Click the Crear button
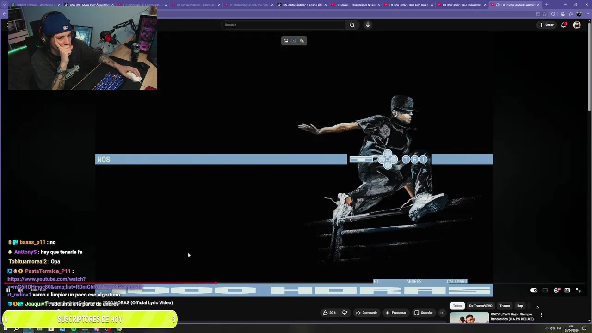 point(546,25)
